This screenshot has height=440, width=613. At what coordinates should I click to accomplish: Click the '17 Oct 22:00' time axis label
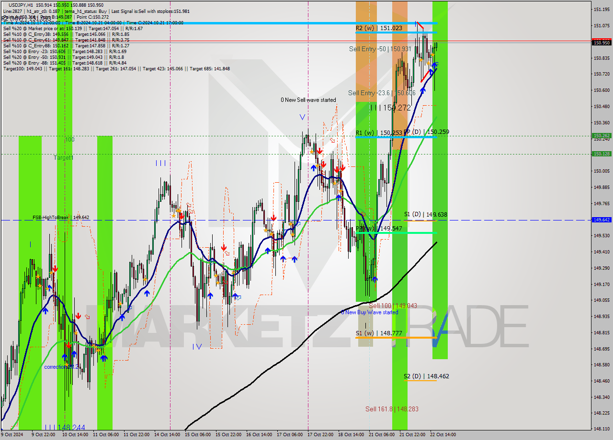(x=321, y=435)
